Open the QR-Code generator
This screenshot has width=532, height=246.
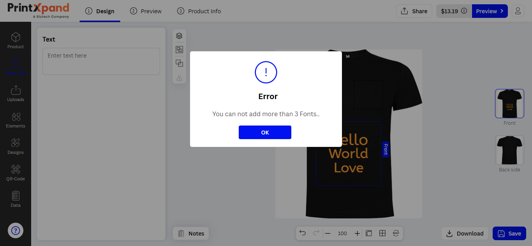coord(16,173)
